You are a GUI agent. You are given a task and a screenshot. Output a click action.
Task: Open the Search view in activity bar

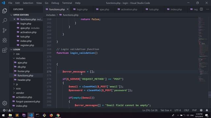(5, 21)
